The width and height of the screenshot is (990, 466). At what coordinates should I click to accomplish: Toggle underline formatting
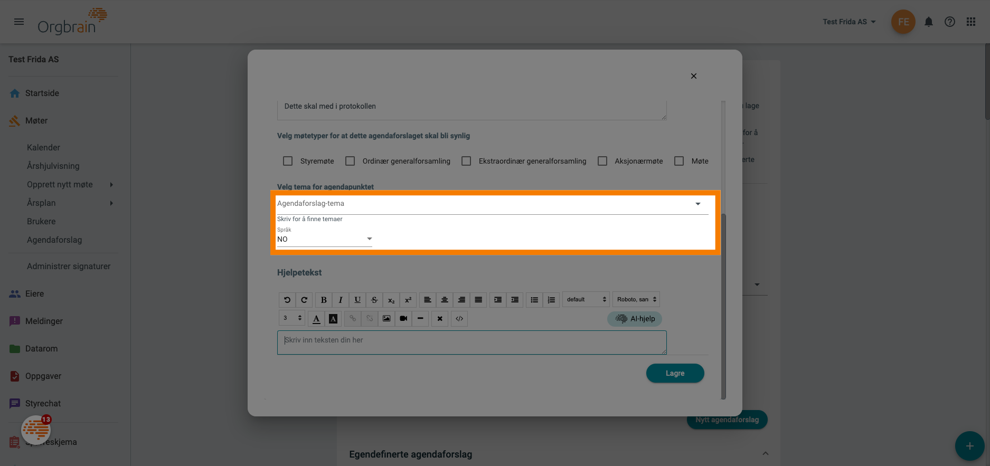tap(357, 300)
